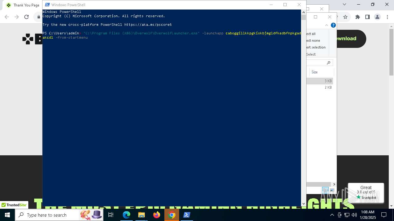
Task: Toggle Chrome side panel
Action: click(368, 17)
